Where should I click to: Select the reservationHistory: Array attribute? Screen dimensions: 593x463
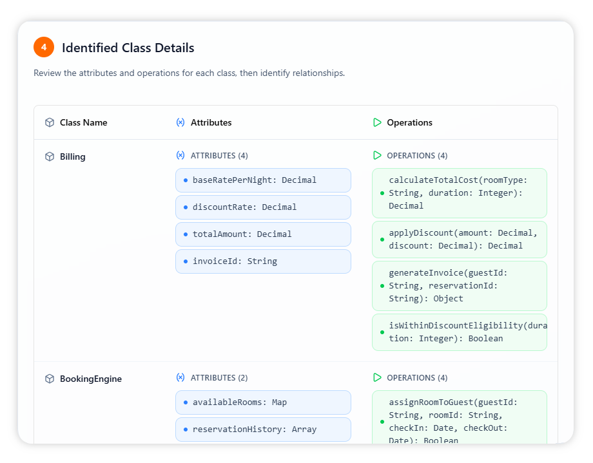click(263, 430)
